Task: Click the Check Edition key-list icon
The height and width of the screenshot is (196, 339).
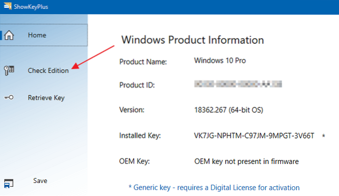Action: pos(9,71)
